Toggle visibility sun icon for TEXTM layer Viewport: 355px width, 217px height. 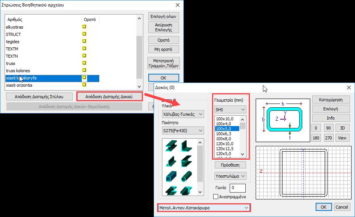[x=84, y=49]
